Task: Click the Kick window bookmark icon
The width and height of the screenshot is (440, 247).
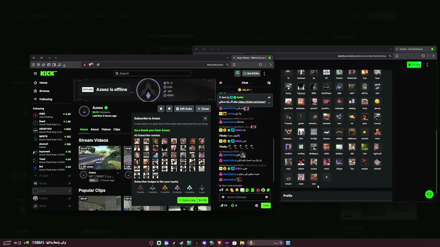Action: coord(234,64)
